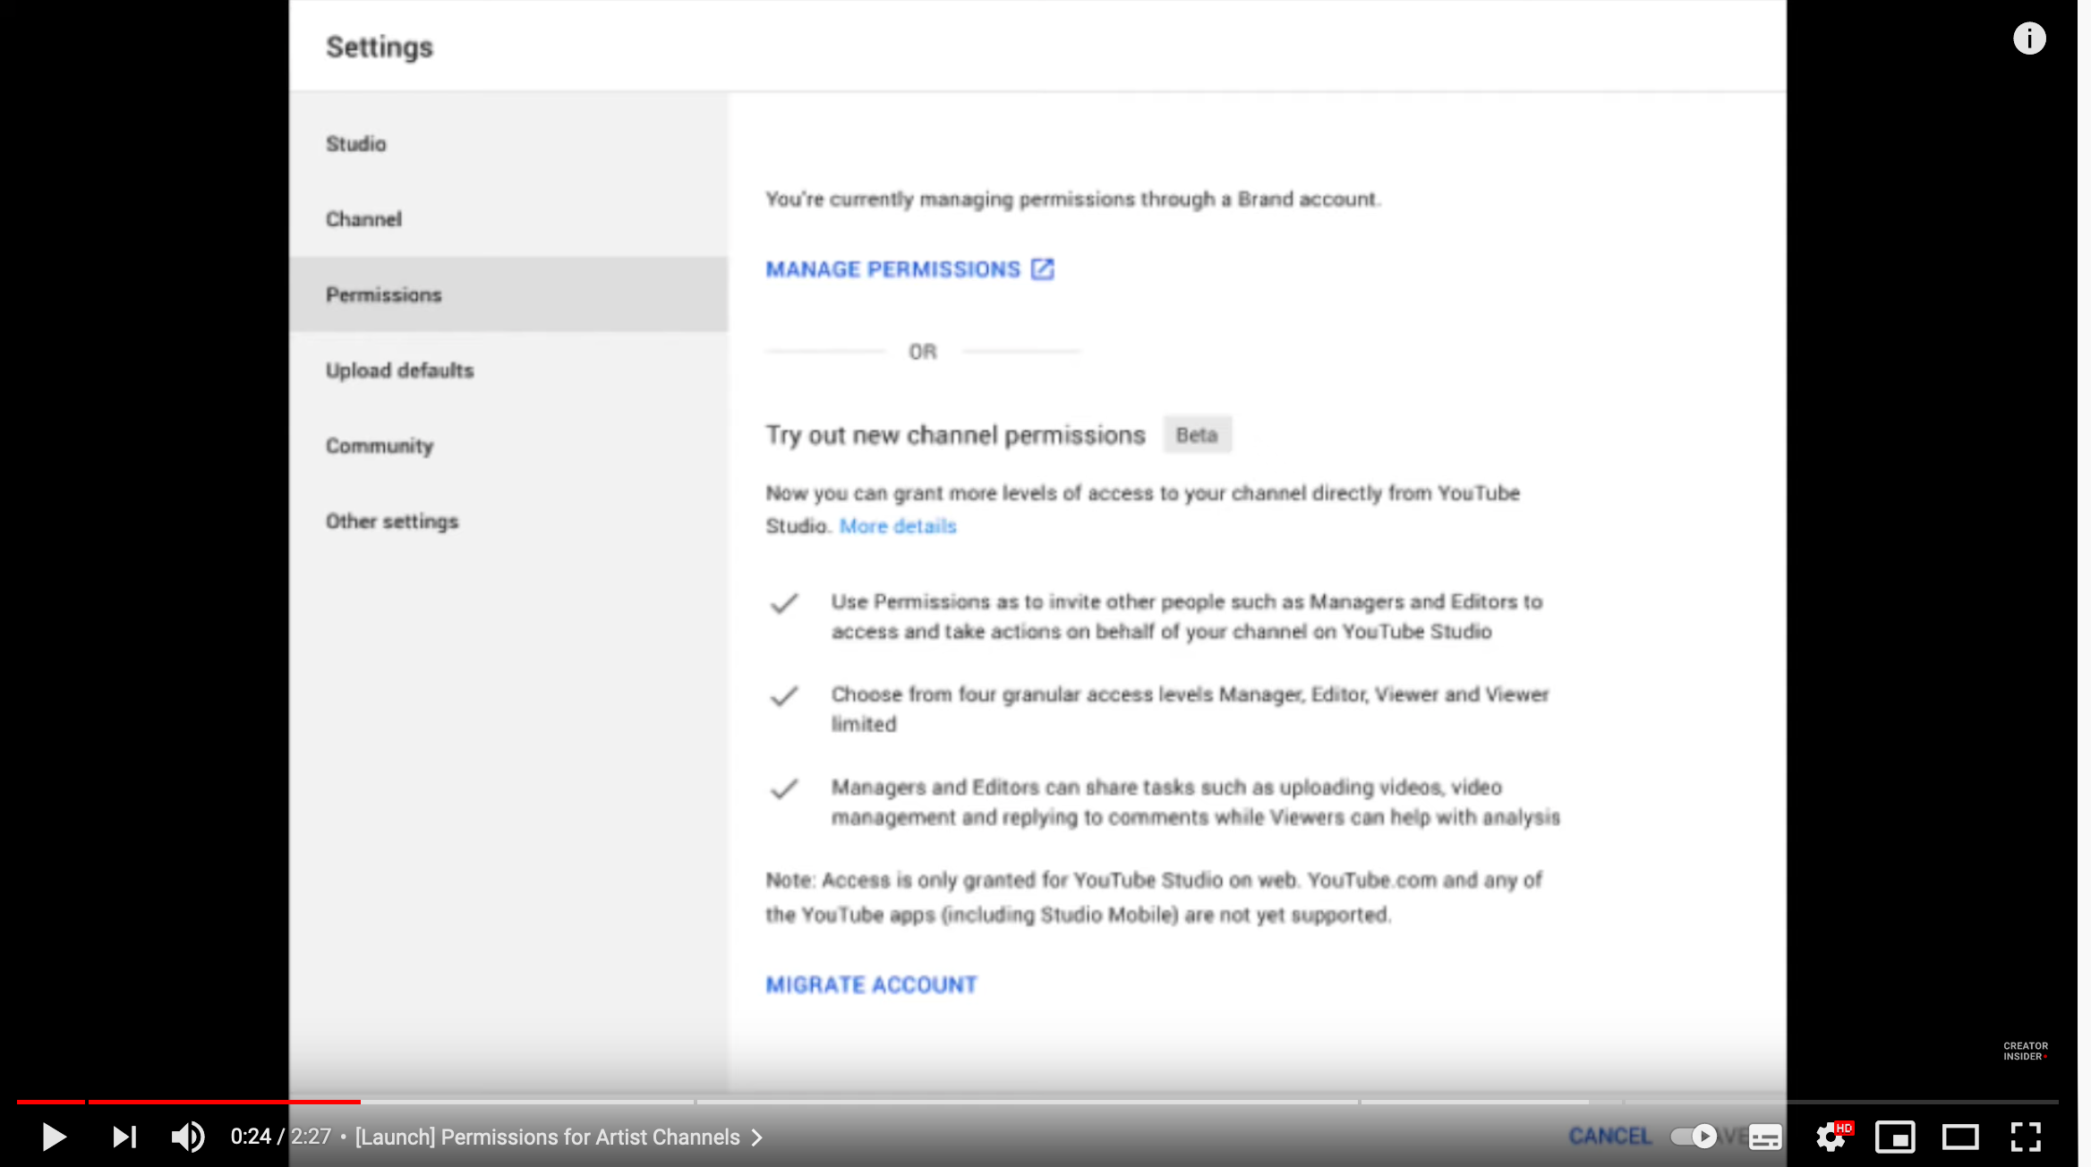This screenshot has height=1167, width=2091.
Task: Expand chapter title Permissions for Artist Channels
Action: (559, 1137)
